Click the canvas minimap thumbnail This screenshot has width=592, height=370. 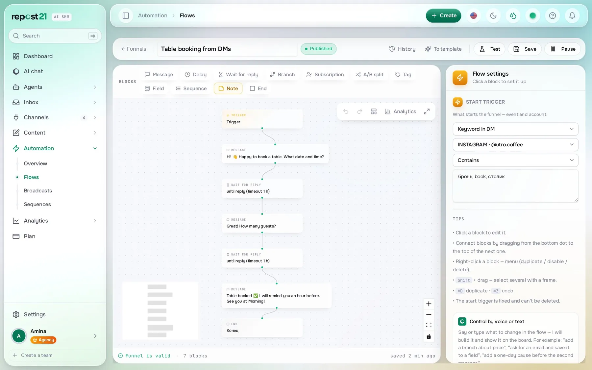pos(160,310)
